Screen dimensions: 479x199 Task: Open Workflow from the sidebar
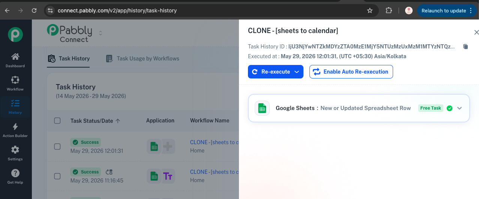pos(15,84)
